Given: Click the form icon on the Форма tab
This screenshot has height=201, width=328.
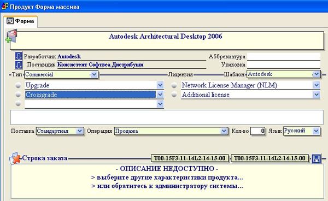Looking at the screenshot, I should (10, 21).
